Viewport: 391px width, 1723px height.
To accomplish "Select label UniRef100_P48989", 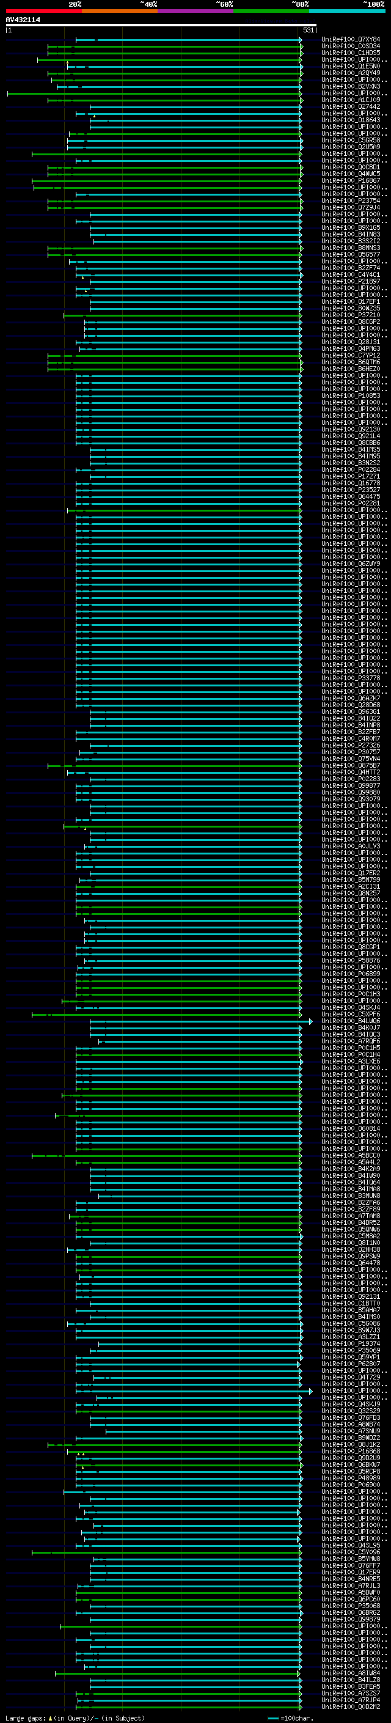I will tap(351, 1478).
